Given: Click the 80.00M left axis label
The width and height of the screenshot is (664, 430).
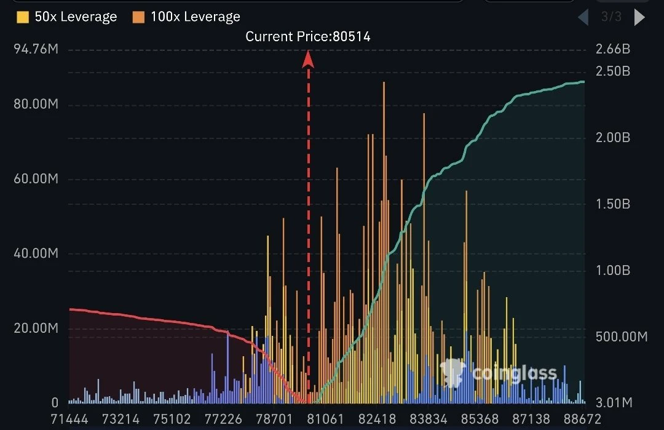Looking at the screenshot, I should coord(36,104).
